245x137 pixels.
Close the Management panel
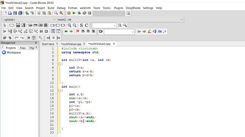pos(36,43)
